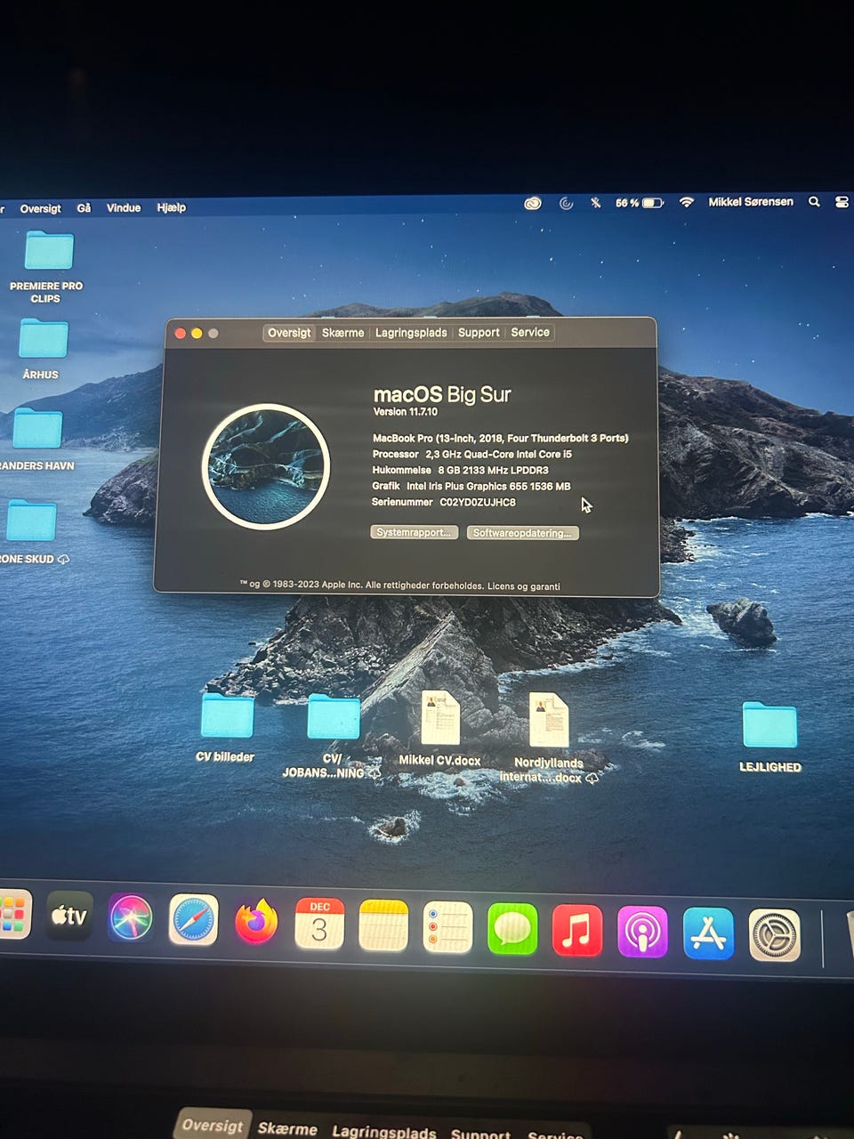The width and height of the screenshot is (854, 1139).
Task: Click the serial number C02YD0ZUJHC8
Action: [478, 503]
